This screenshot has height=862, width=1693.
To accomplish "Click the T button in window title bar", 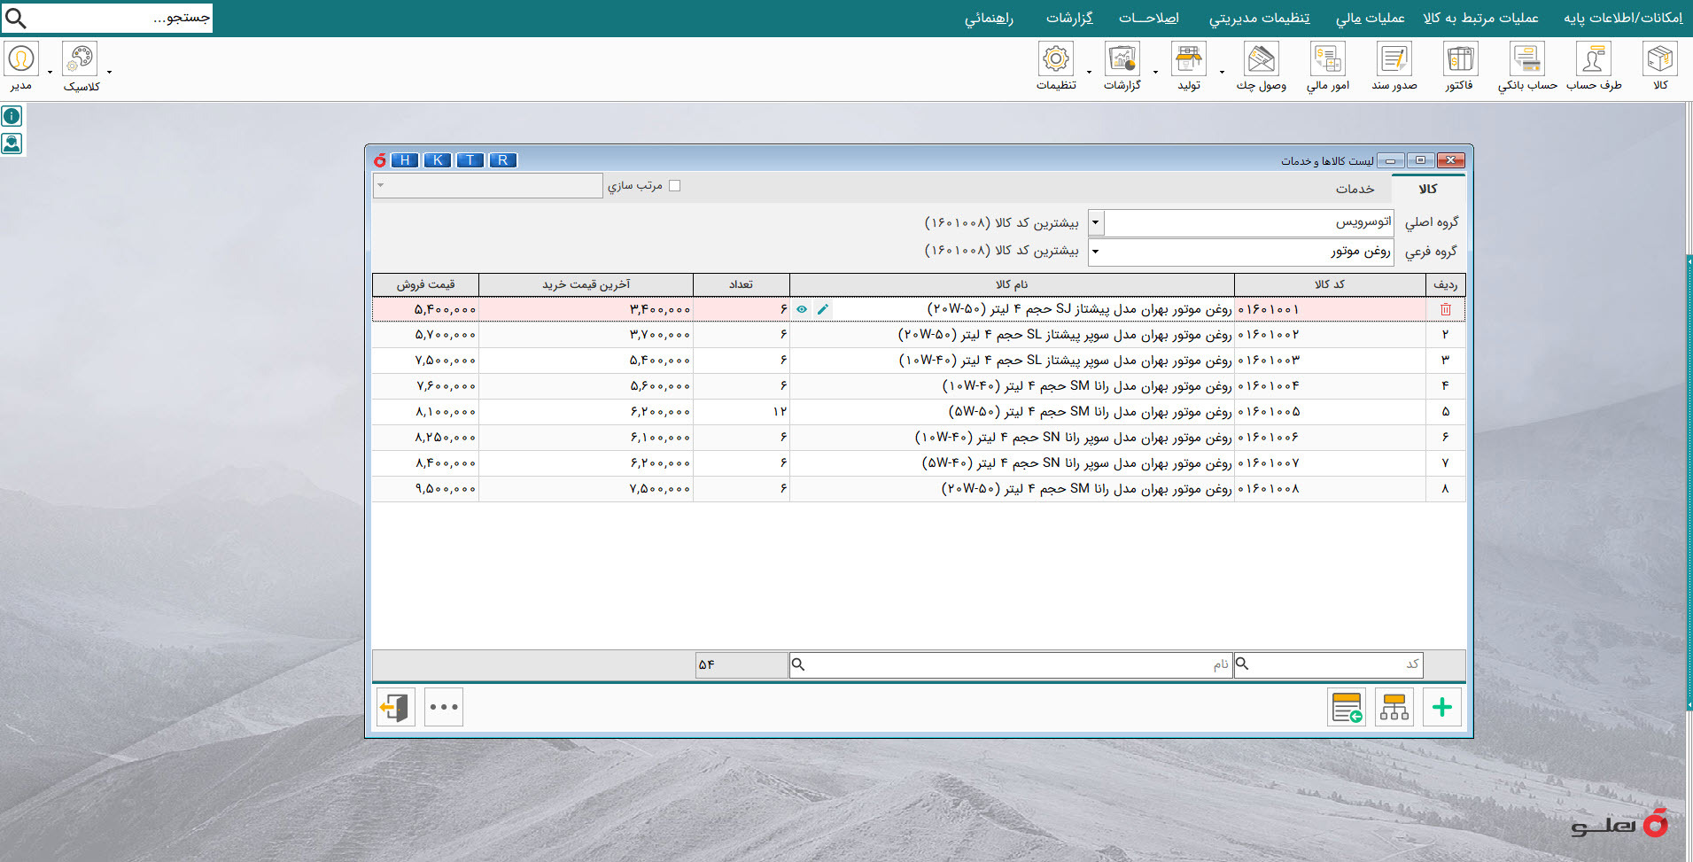I will coord(470,160).
